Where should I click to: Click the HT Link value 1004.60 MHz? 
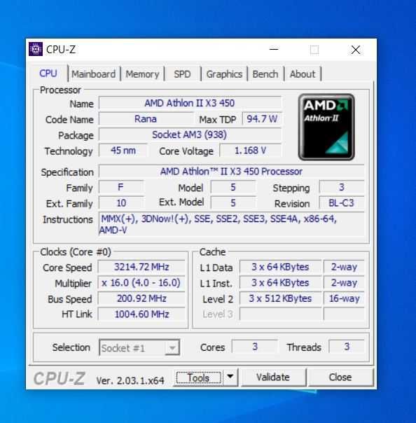pyautogui.click(x=141, y=314)
